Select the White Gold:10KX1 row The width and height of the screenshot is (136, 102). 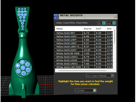[x=84, y=57]
